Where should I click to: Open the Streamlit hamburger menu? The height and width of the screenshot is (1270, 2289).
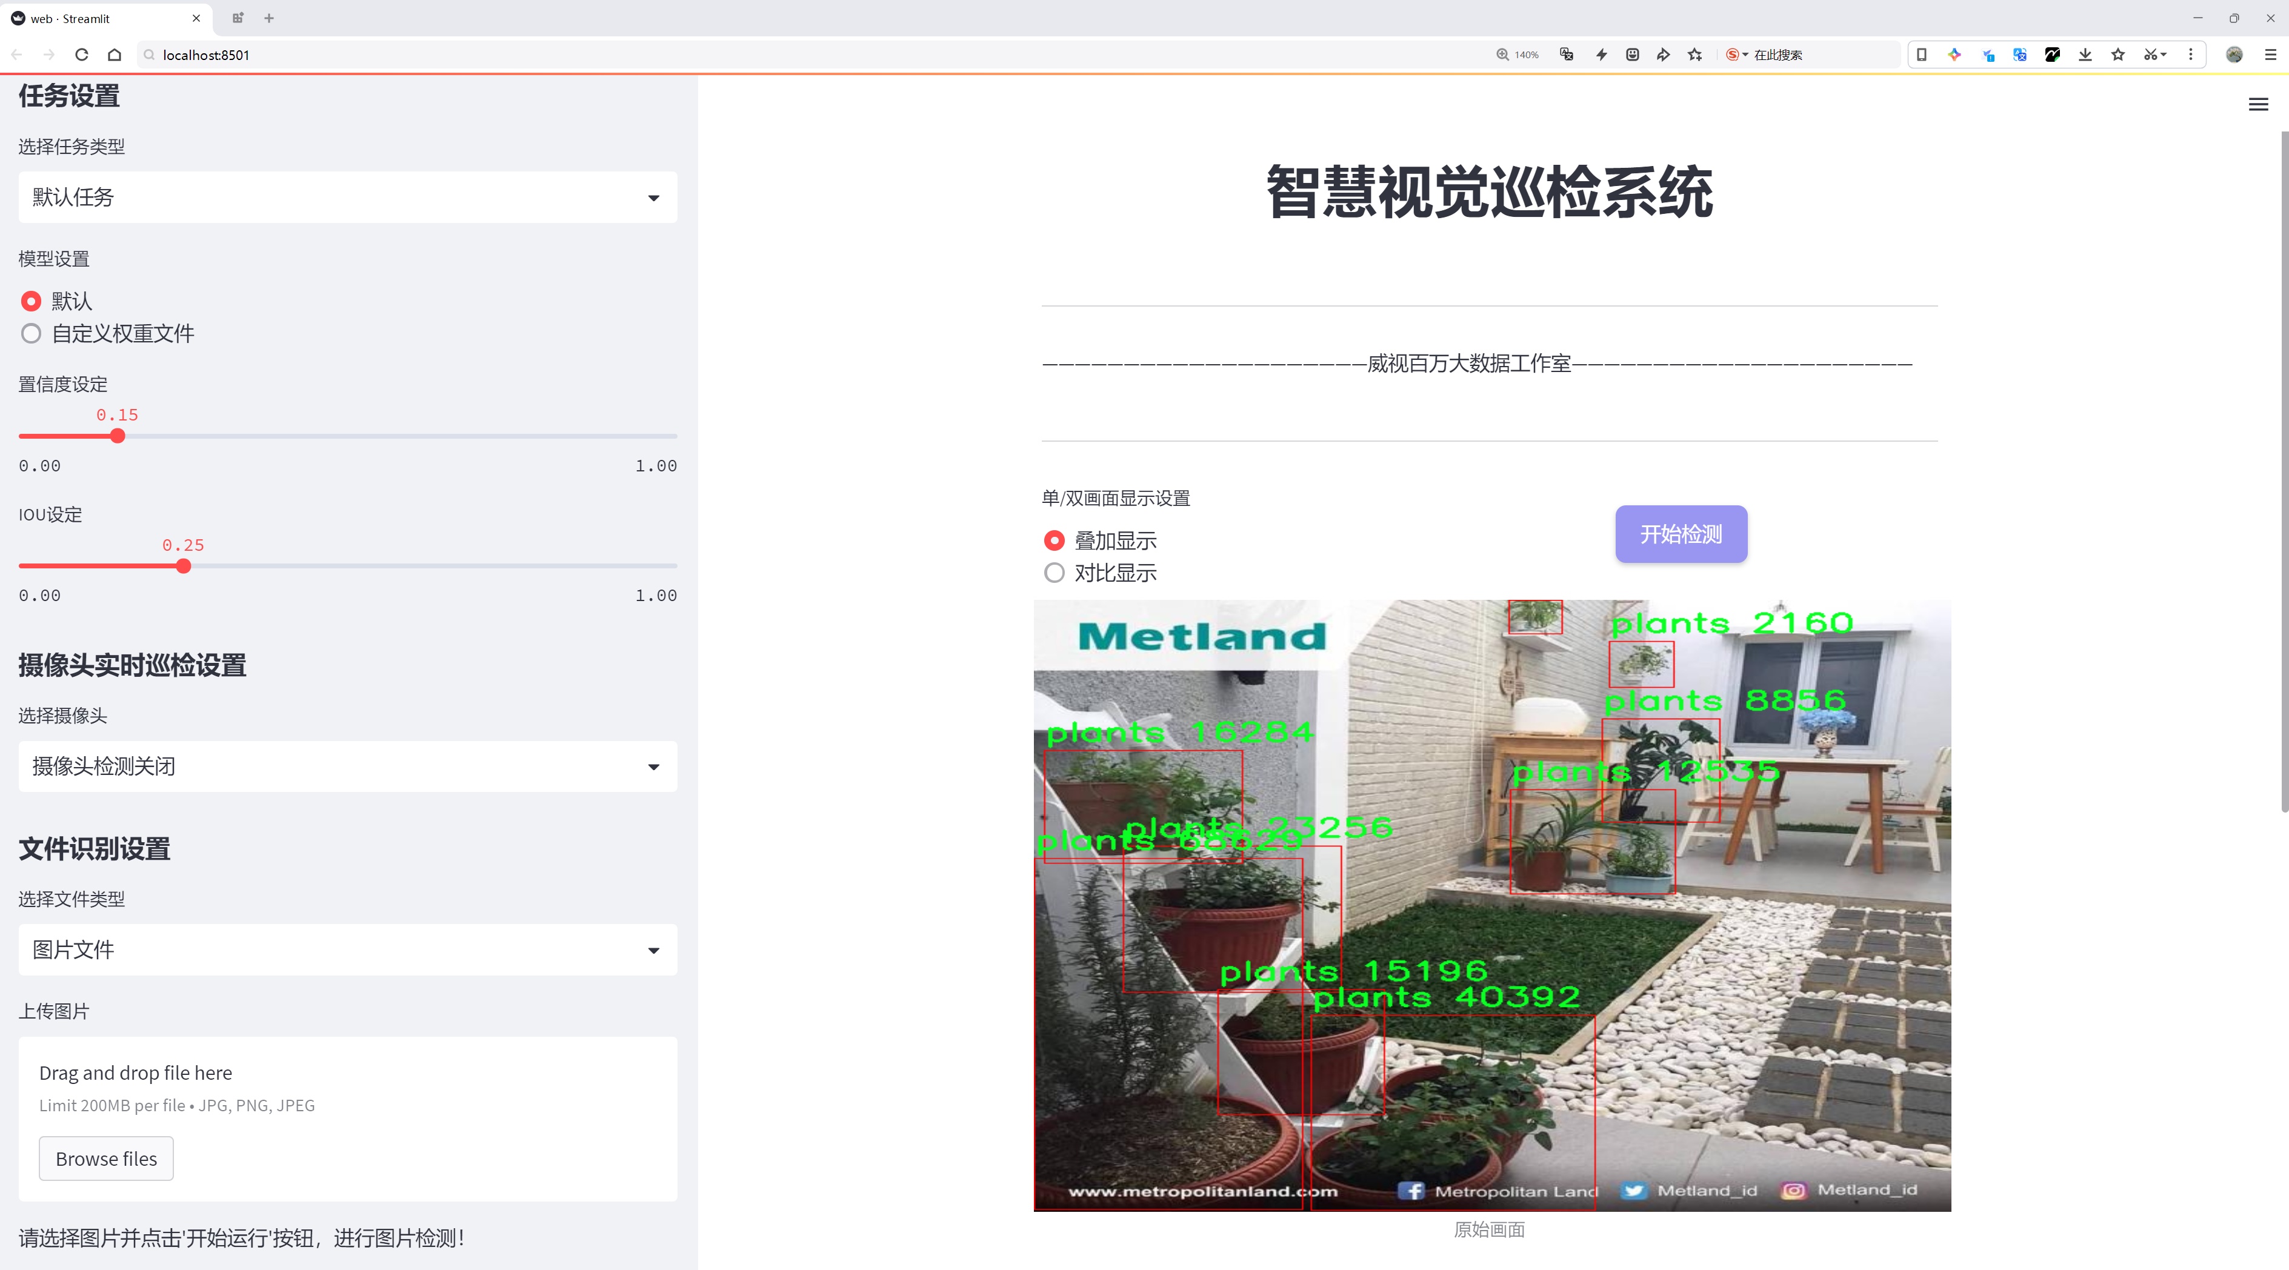pos(2258,105)
